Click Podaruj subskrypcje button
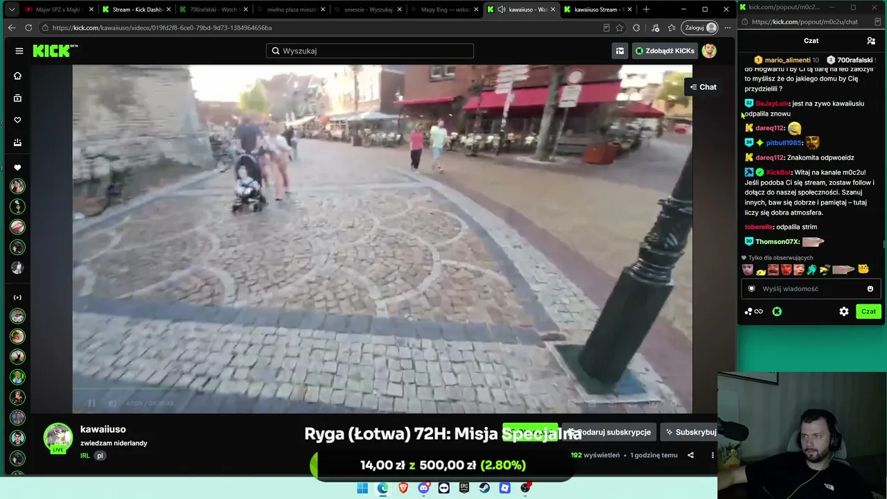 pos(610,432)
